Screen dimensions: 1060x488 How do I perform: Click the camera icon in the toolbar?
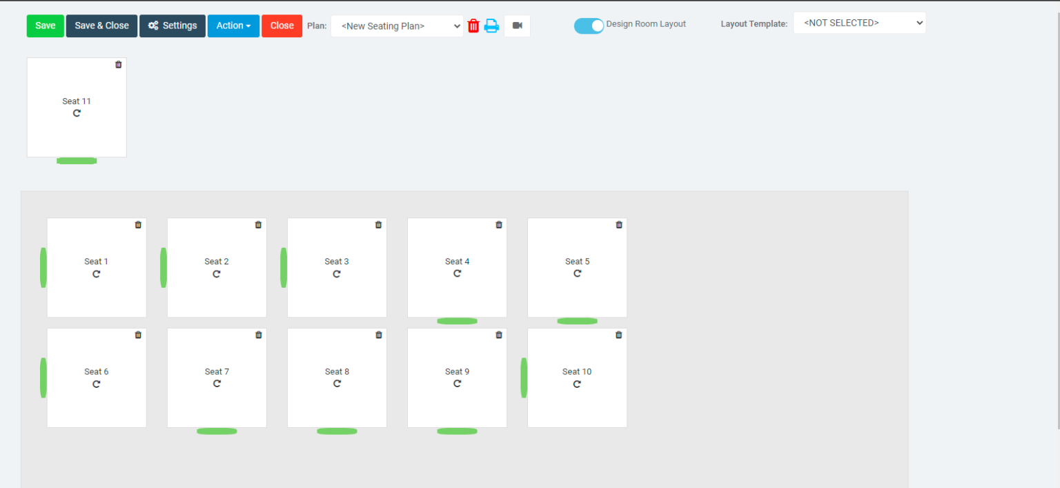point(517,26)
